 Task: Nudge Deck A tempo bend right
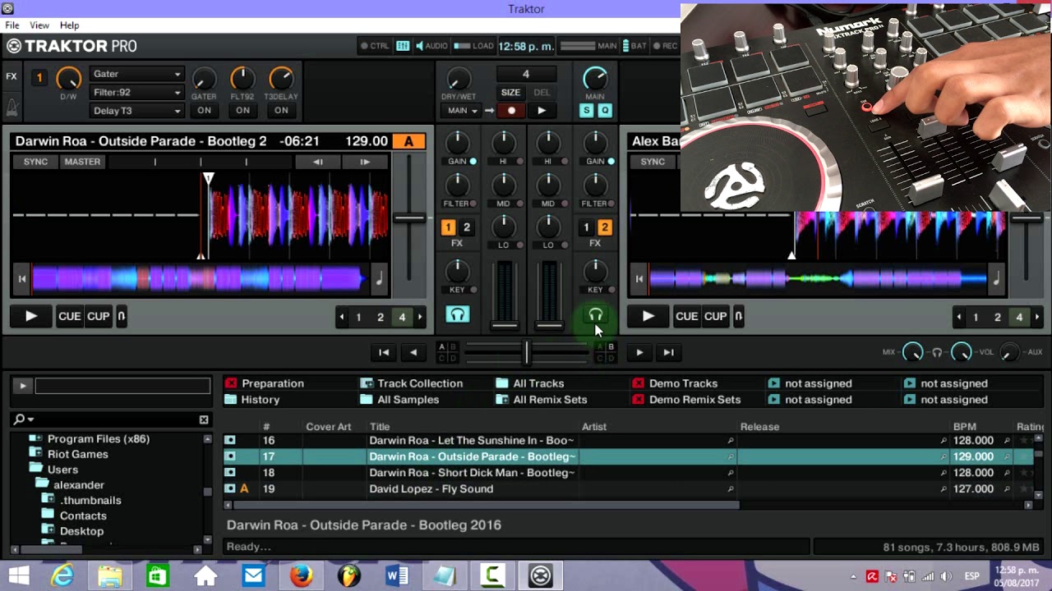[365, 162]
